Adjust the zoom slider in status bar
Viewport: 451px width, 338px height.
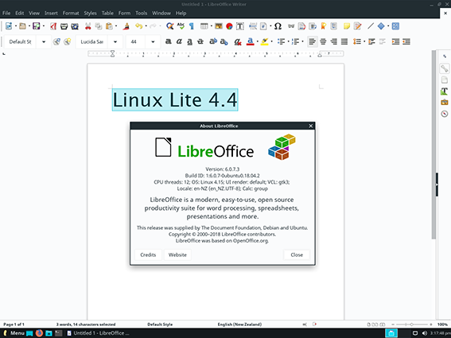(411, 324)
